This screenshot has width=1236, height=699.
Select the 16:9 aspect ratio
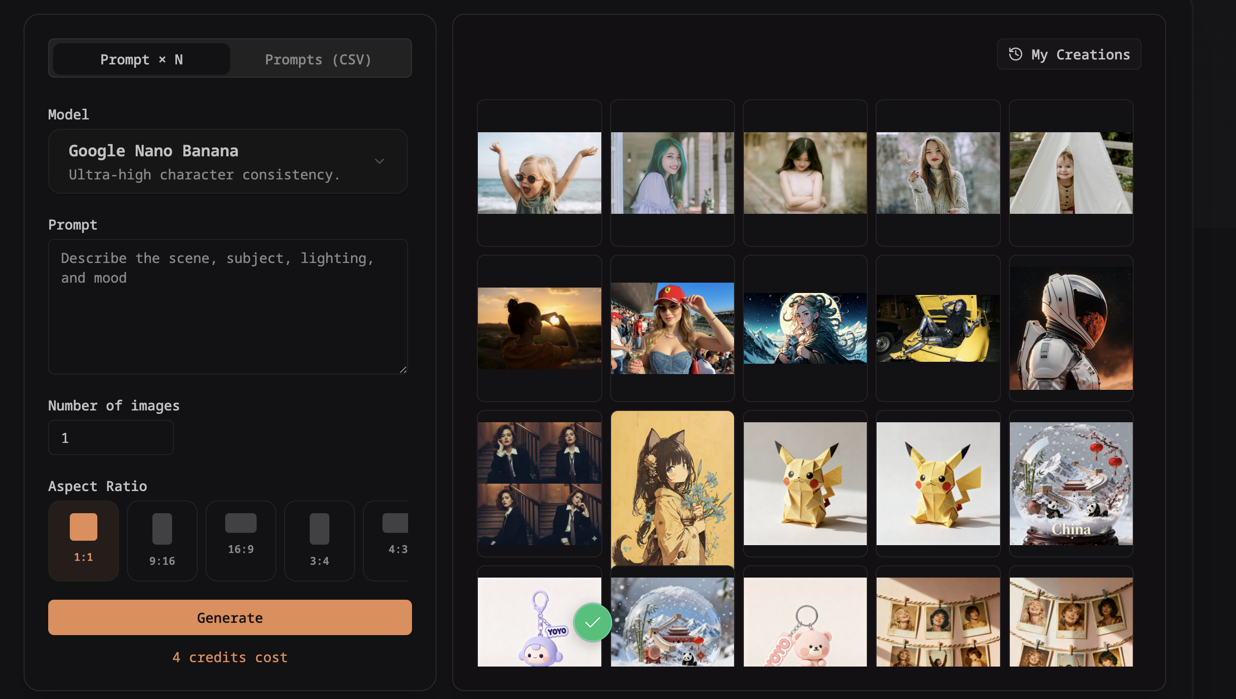coord(241,541)
